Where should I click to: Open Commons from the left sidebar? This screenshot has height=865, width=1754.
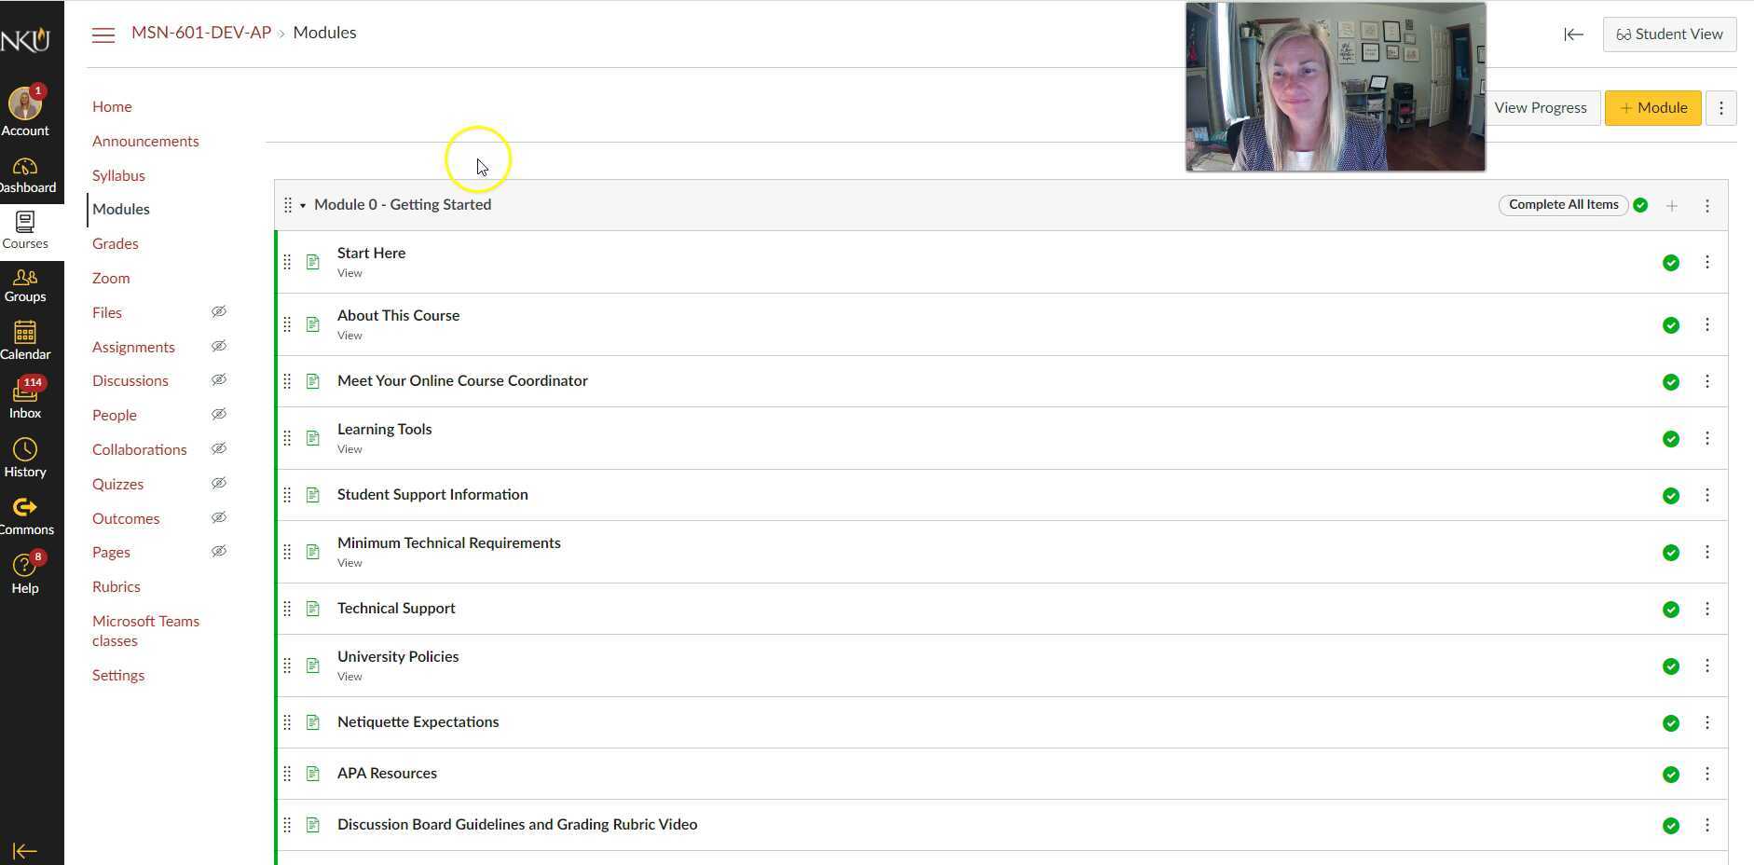click(x=25, y=510)
